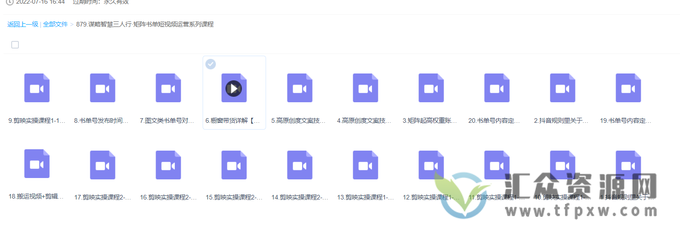Viewport: 680px width, 241px height.
Task: Click breadcrumb text 879.谋略智慧三人行·矩阵书单短视频运营系列课程
Action: click(145, 24)
